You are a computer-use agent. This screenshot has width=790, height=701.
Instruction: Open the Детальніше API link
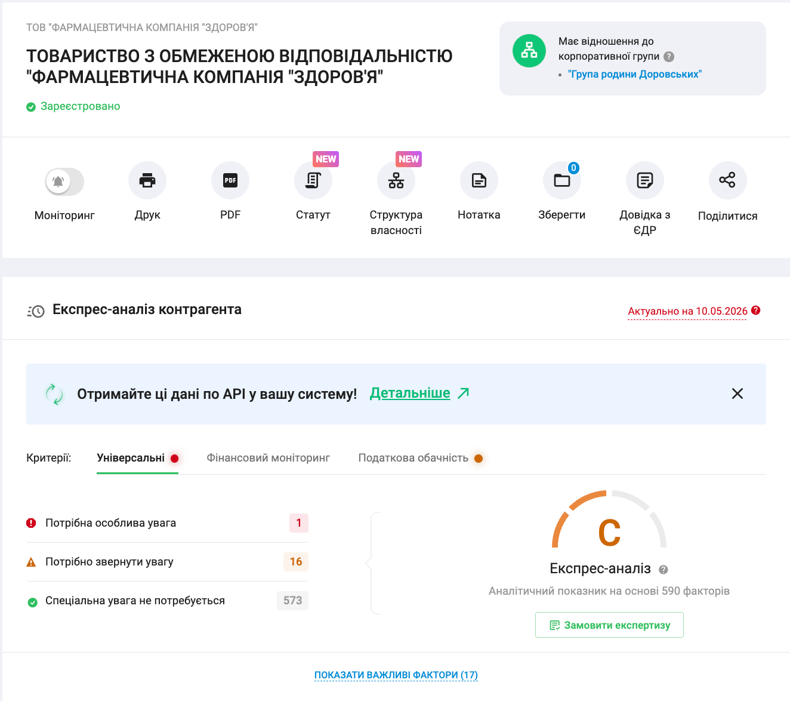(410, 393)
